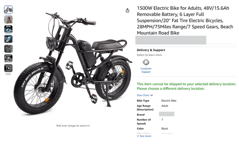Select the sixth product thumbnail
The image size is (239, 145).
[8, 58]
